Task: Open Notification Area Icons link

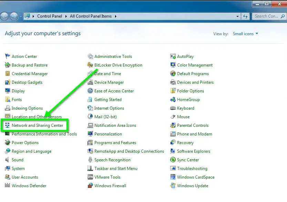Action: [x=115, y=125]
